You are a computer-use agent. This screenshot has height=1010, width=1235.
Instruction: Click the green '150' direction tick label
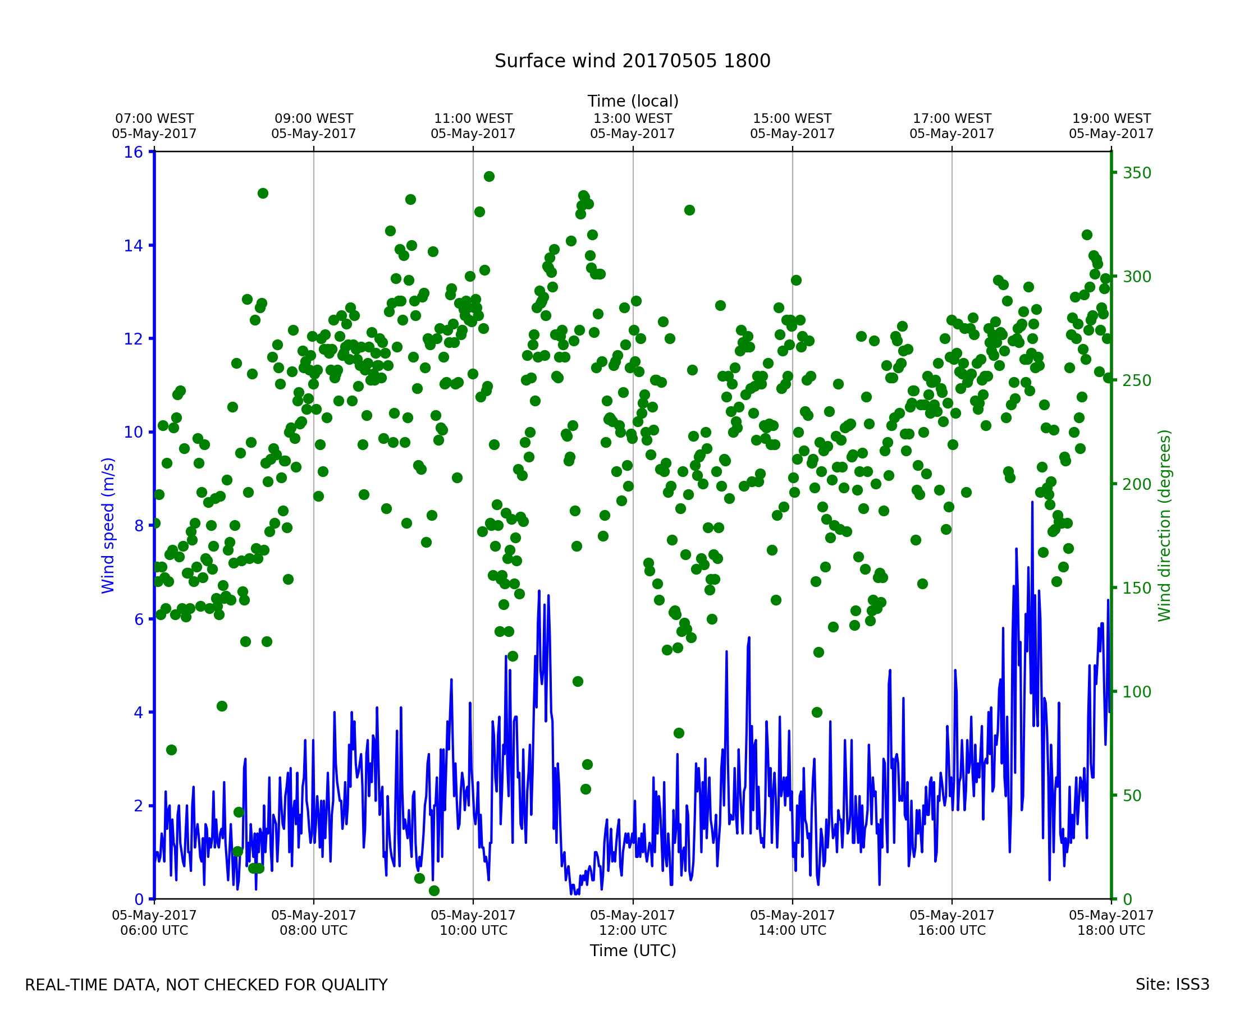coord(1137,588)
